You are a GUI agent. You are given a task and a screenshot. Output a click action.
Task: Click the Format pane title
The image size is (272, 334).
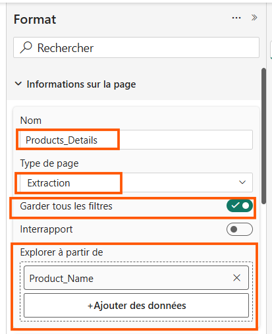click(35, 19)
